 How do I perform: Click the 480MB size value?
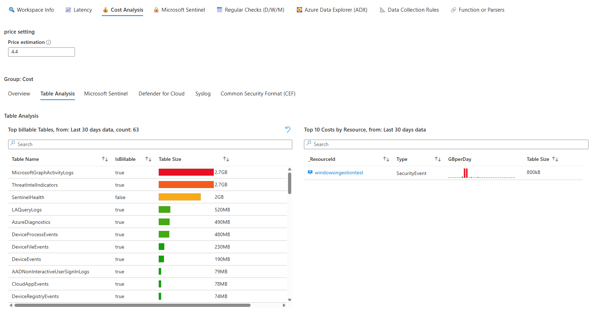click(x=222, y=235)
